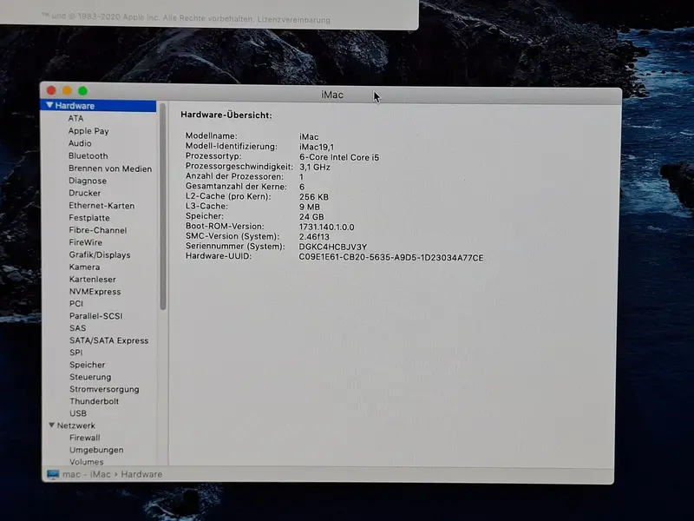This screenshot has width=694, height=521.
Task: Show Grafik/Displays information
Action: click(x=100, y=254)
